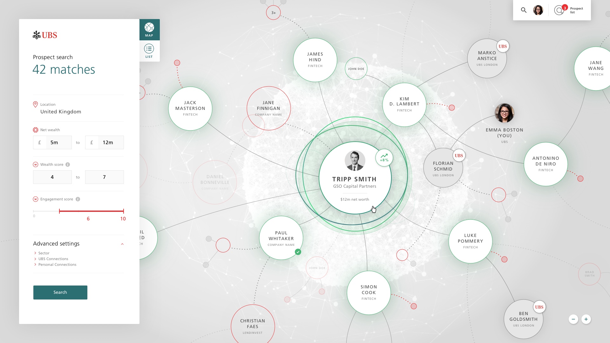Click the Engagement score info icon

point(78,199)
